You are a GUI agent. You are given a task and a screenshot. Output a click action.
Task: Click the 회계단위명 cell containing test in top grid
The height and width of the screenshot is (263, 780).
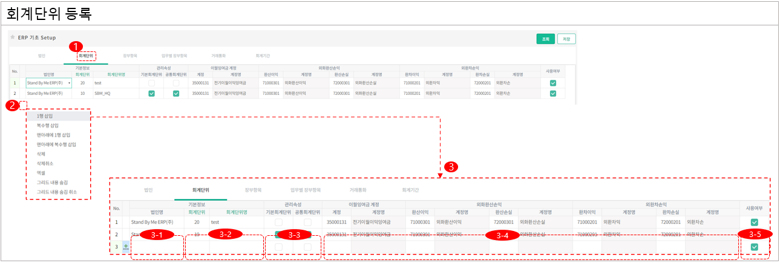click(x=115, y=83)
